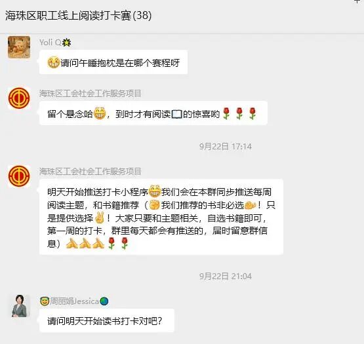Click grinning emoji in Yoli Q's message
The image size is (364, 344).
(53, 62)
